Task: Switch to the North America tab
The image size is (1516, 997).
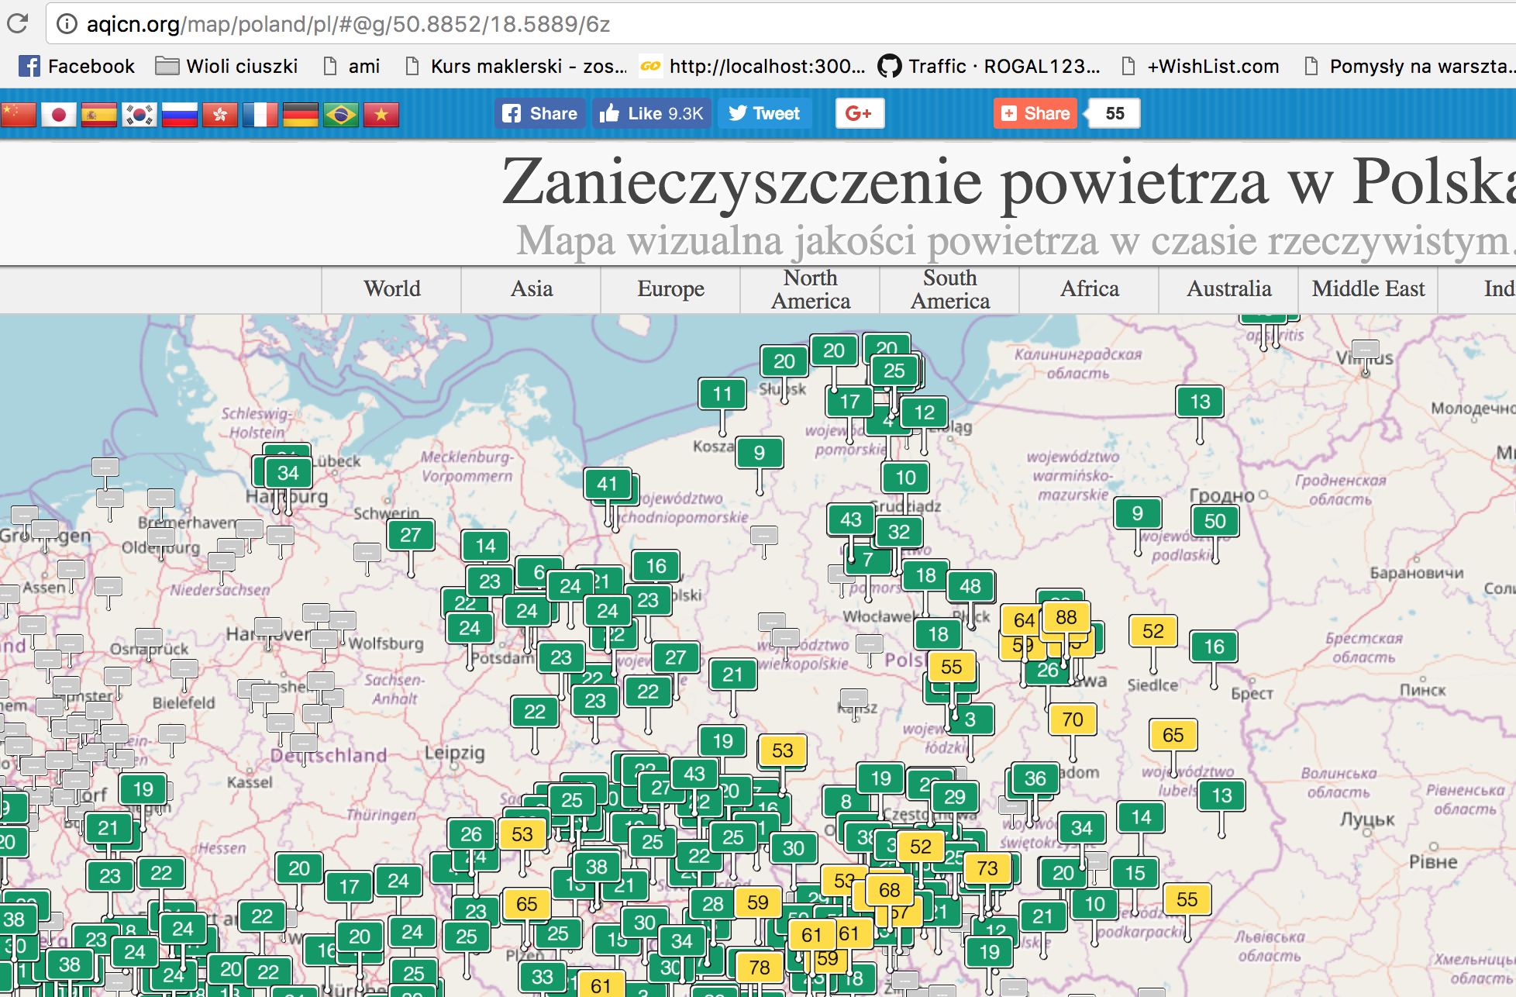Action: pos(810,289)
